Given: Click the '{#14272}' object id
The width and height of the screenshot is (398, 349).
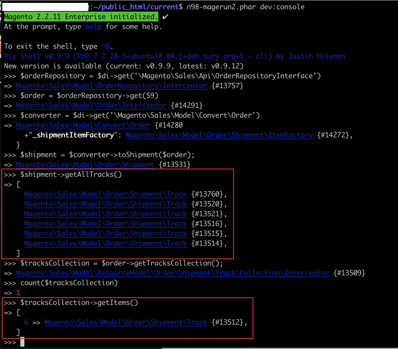Looking at the screenshot, I should click(x=333, y=135).
